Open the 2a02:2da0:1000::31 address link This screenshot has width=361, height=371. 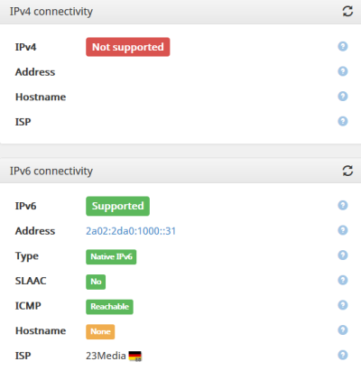click(131, 231)
